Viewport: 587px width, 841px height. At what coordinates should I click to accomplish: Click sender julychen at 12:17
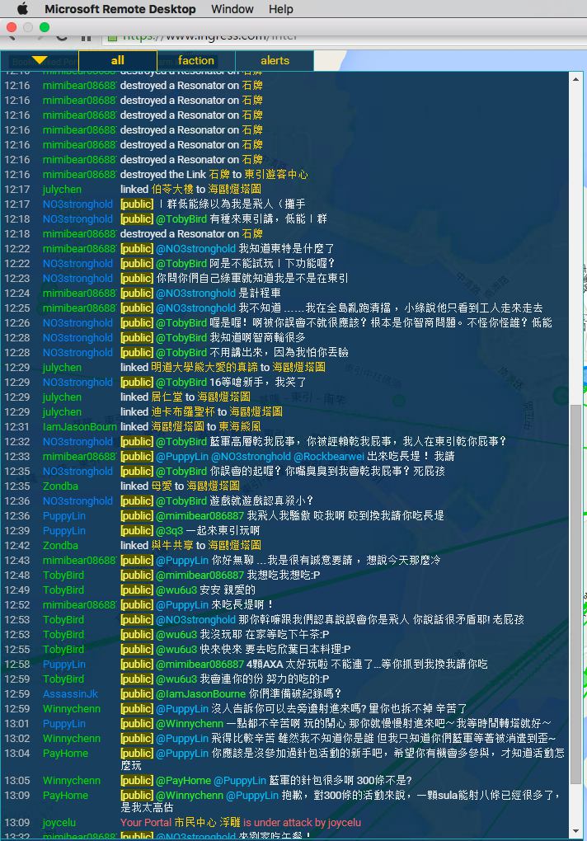(x=62, y=190)
